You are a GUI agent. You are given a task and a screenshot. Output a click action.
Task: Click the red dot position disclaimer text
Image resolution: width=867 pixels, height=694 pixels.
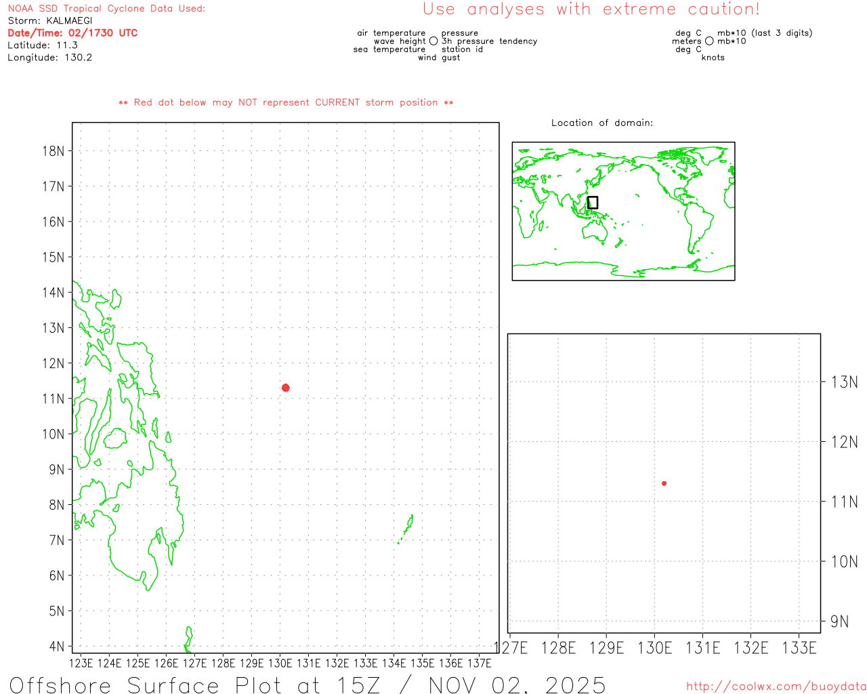(x=286, y=102)
